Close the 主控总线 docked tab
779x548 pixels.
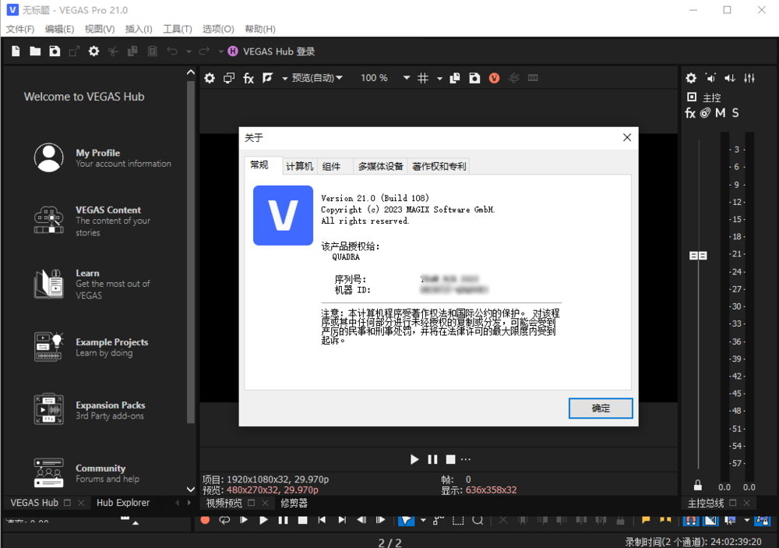[x=747, y=504]
